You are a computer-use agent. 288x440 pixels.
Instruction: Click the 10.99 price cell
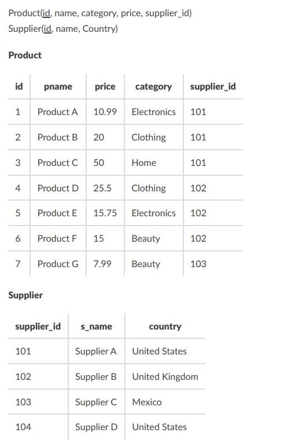pyautogui.click(x=105, y=112)
